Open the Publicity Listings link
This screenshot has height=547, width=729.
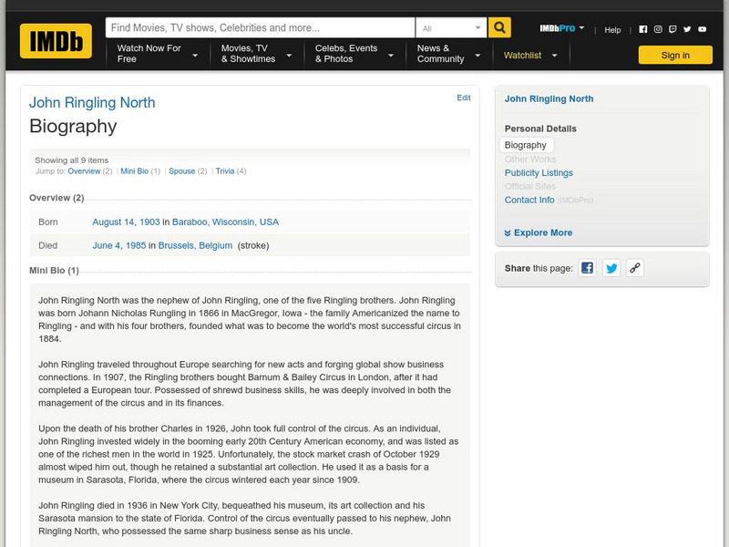tap(539, 173)
